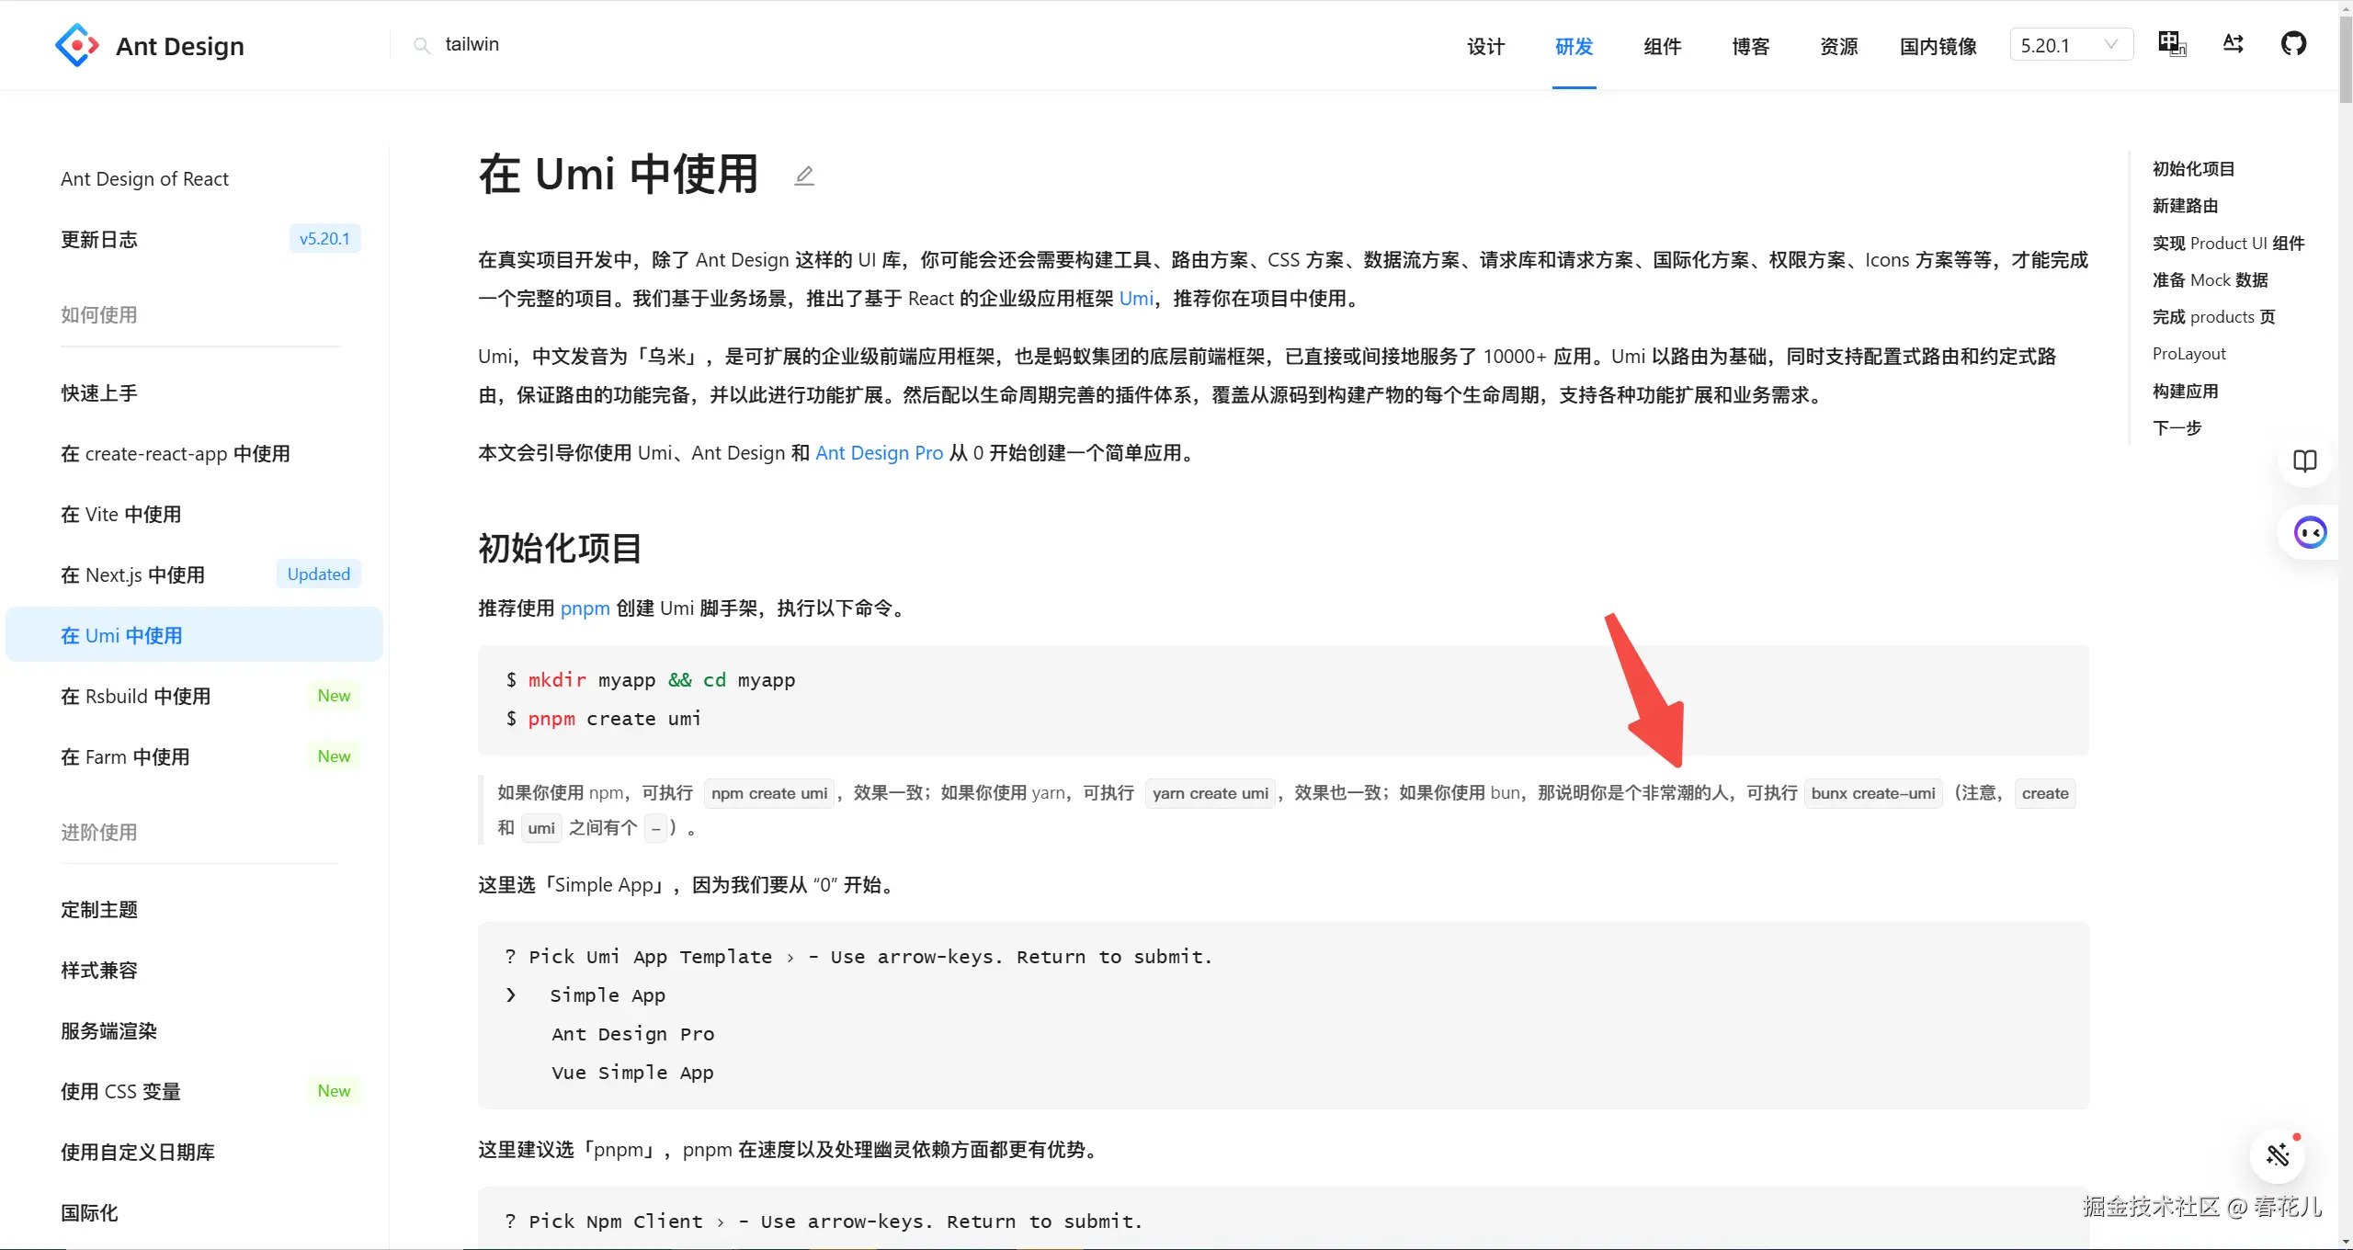Switch to the 组件 tab
This screenshot has height=1250, width=2353.
click(1661, 46)
